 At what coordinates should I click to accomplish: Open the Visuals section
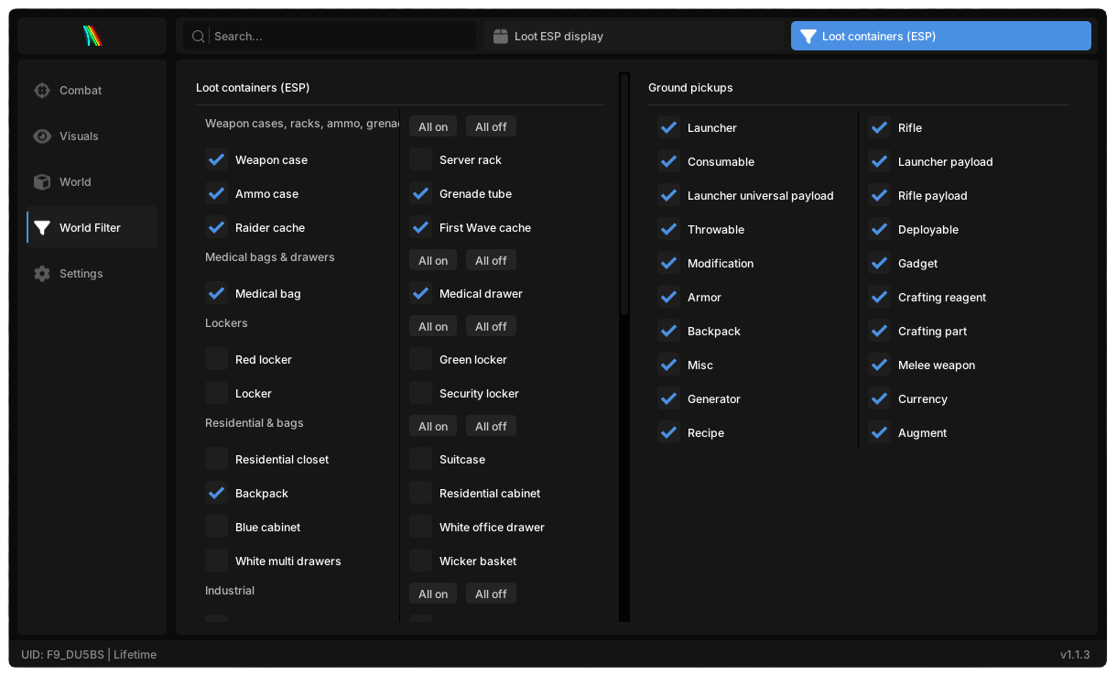click(92, 136)
